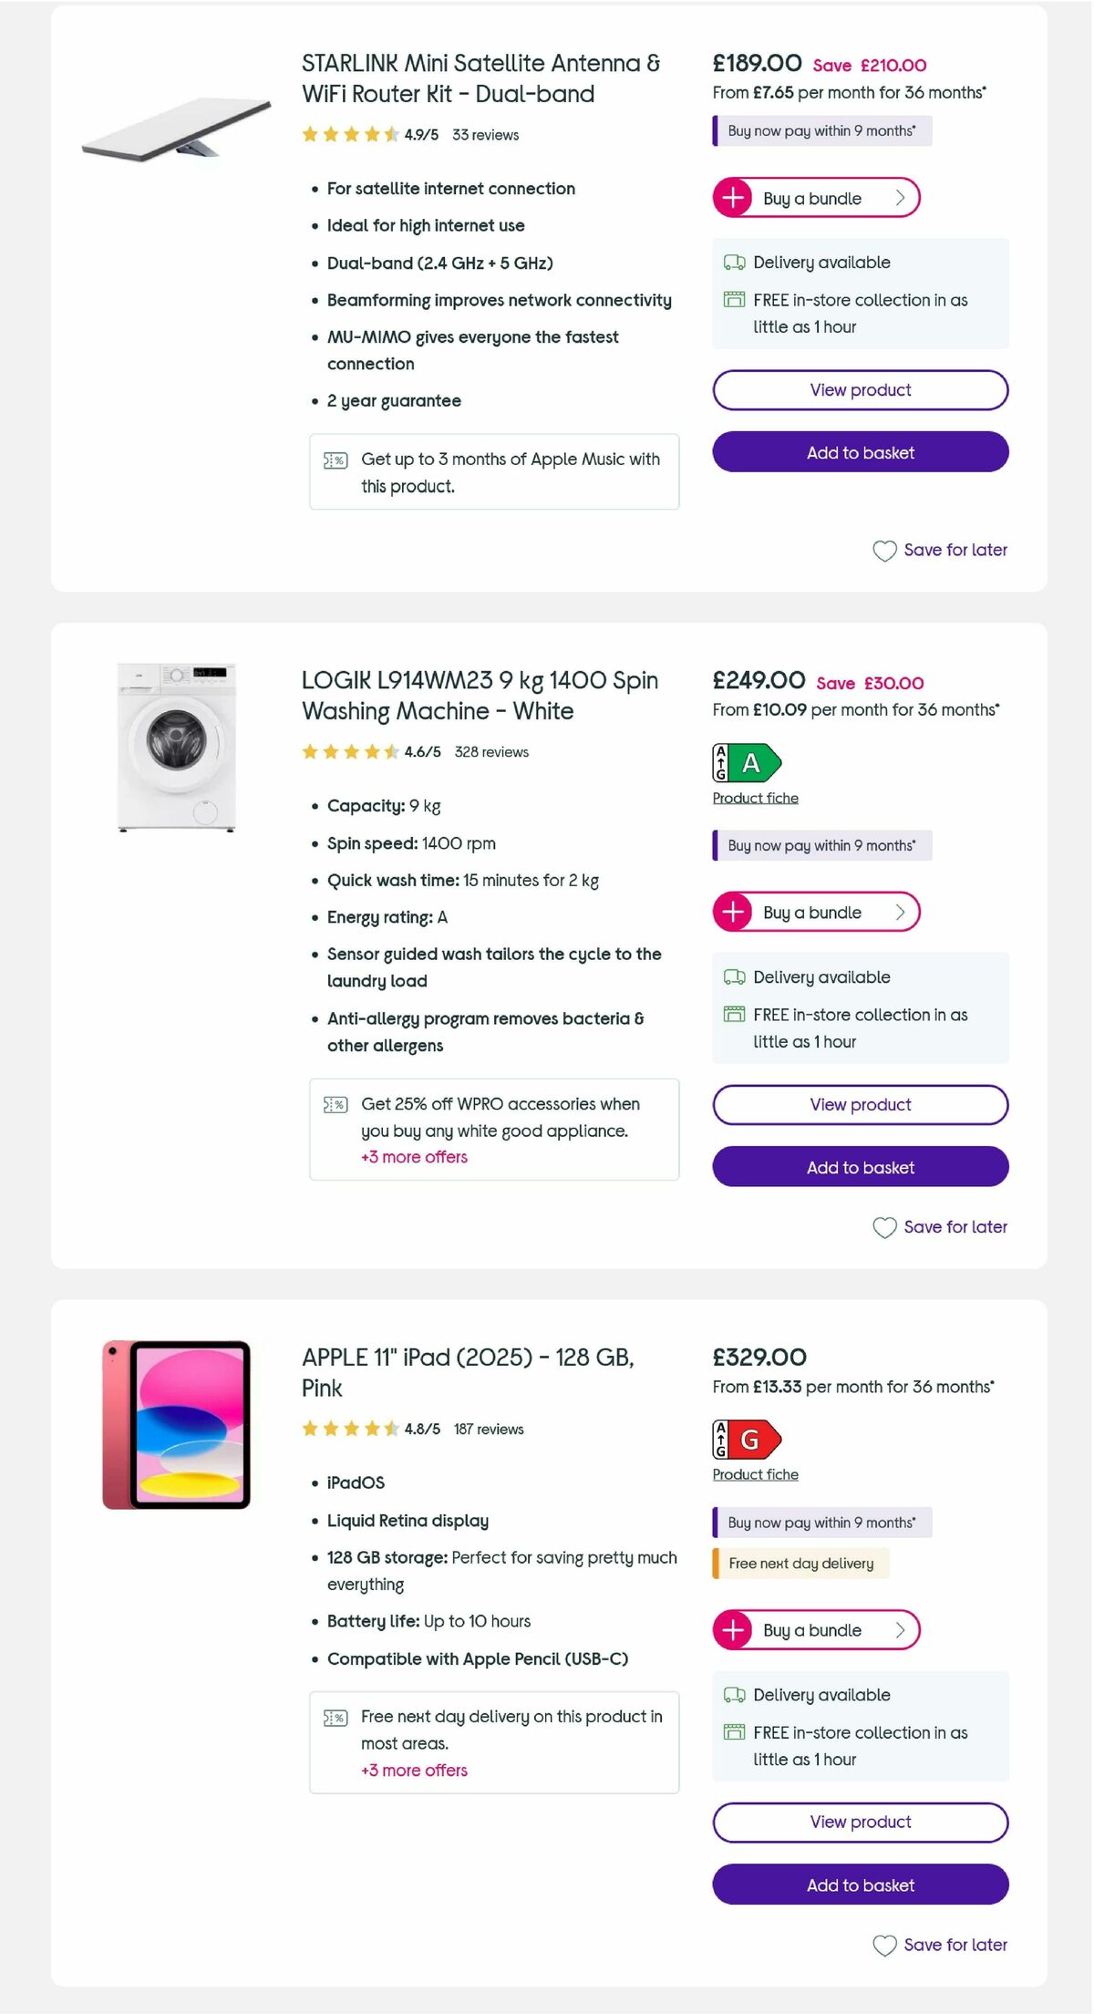Image resolution: width=1094 pixels, height=2014 pixels.
Task: Click the heart icon to save Starlink antenna
Action: click(885, 550)
